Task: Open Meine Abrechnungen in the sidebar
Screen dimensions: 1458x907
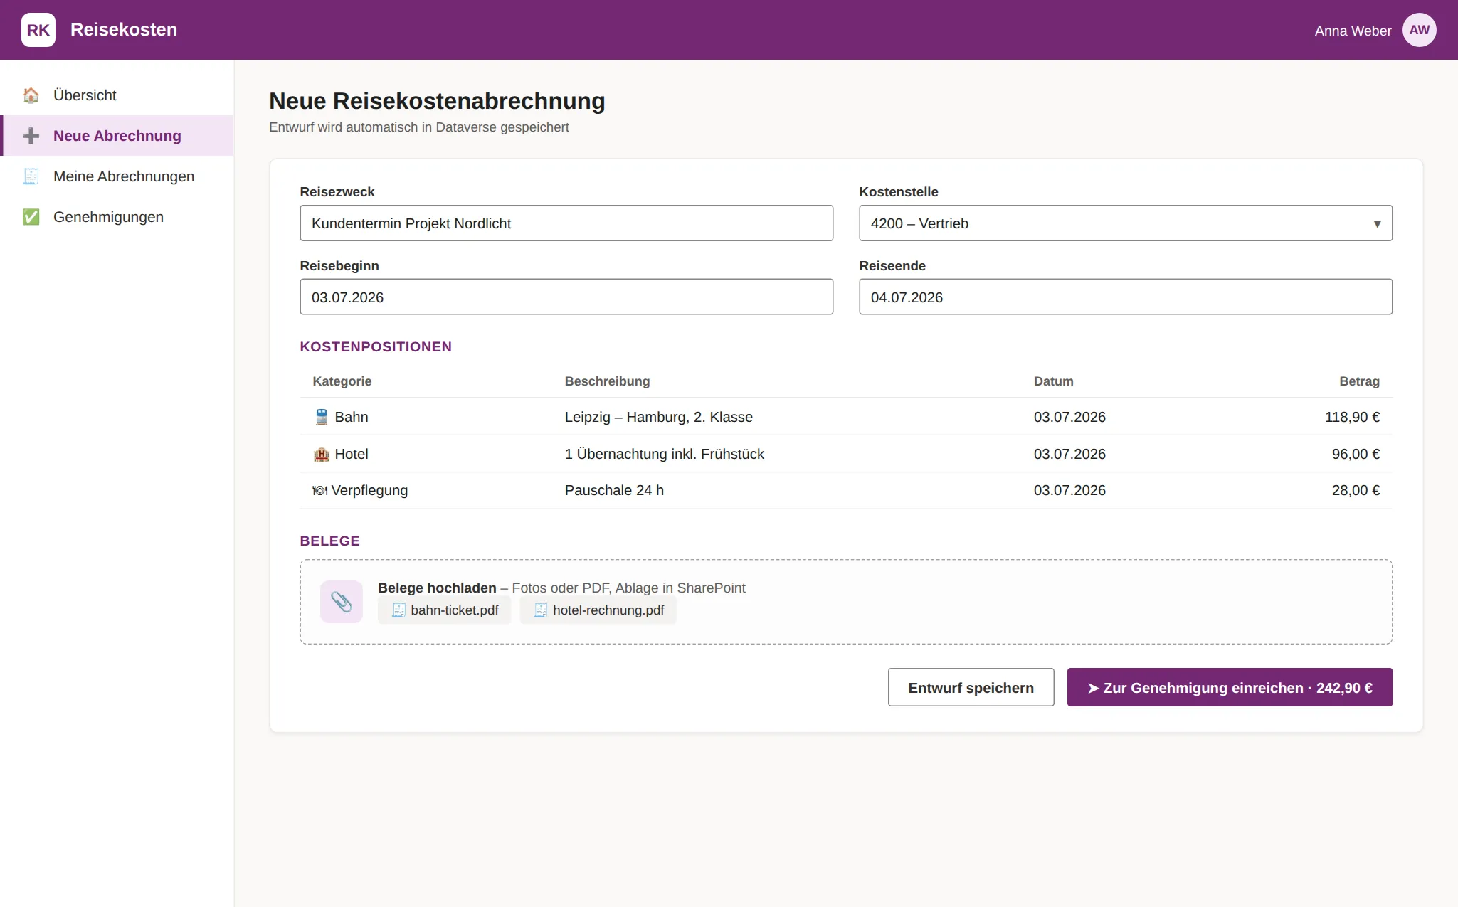Action: click(117, 176)
